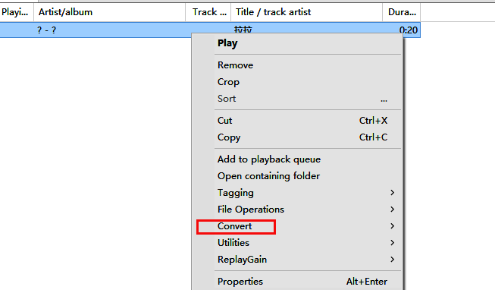Open track Properties from the menu
495x290 pixels.
(x=297, y=282)
